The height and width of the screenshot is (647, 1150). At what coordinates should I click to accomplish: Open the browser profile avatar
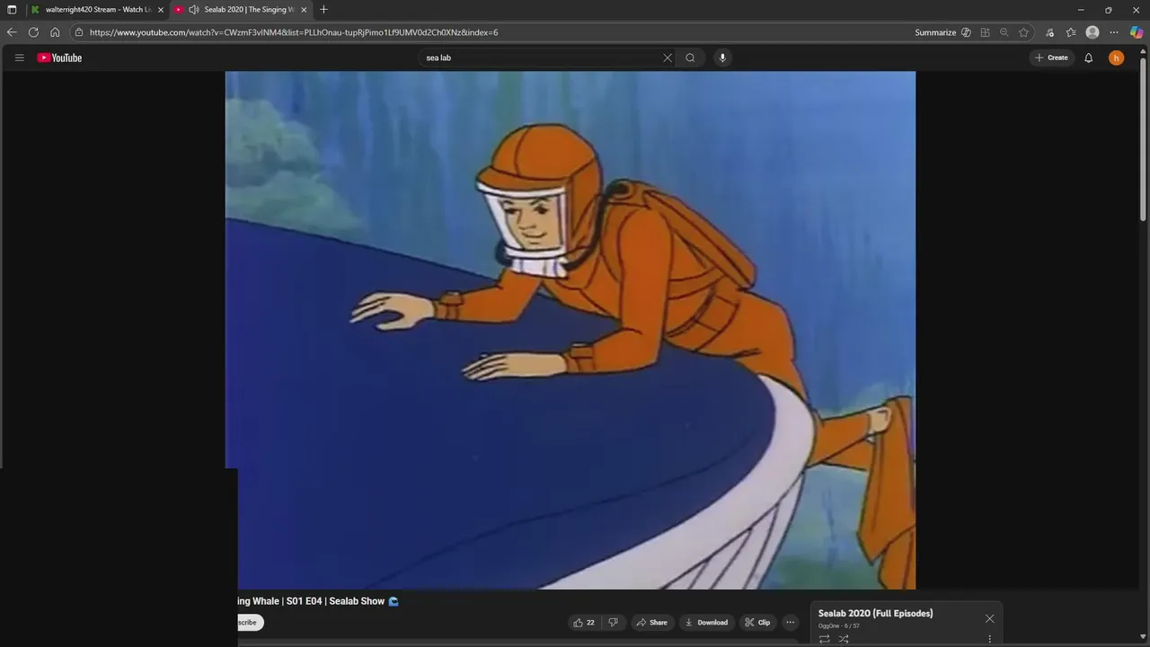coord(1092,32)
